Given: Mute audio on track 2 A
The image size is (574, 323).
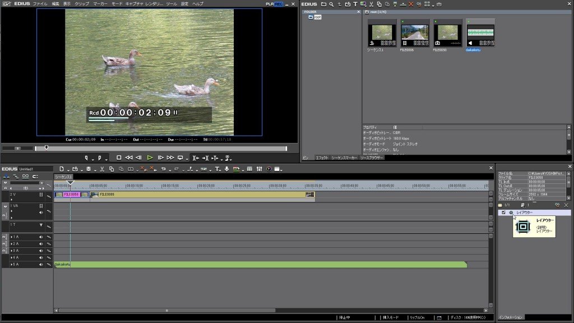Looking at the screenshot, I should (41, 244).
